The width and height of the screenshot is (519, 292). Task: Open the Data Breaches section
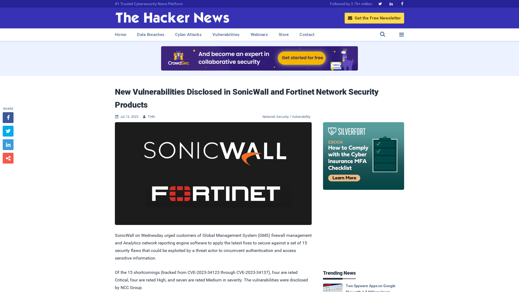pos(150,34)
